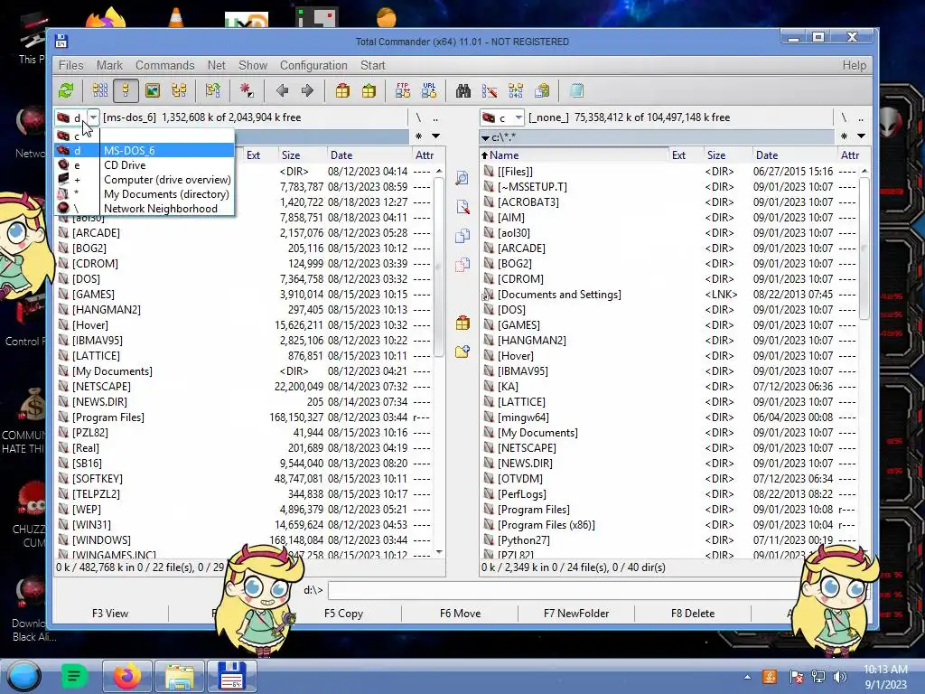Click the F7 NewFolder button

point(576,614)
